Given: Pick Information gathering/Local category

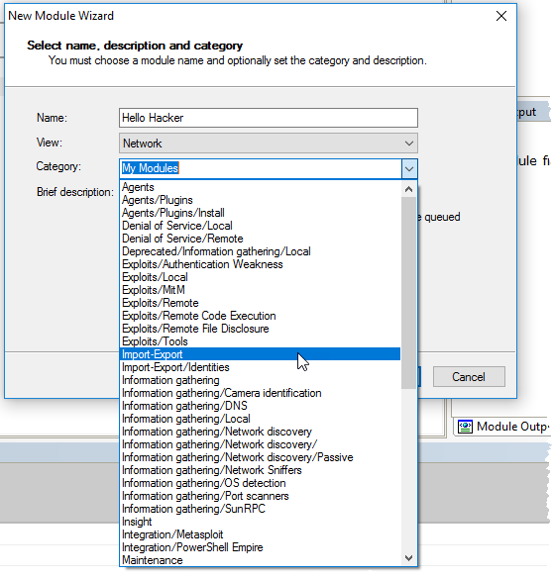Looking at the screenshot, I should [261, 419].
